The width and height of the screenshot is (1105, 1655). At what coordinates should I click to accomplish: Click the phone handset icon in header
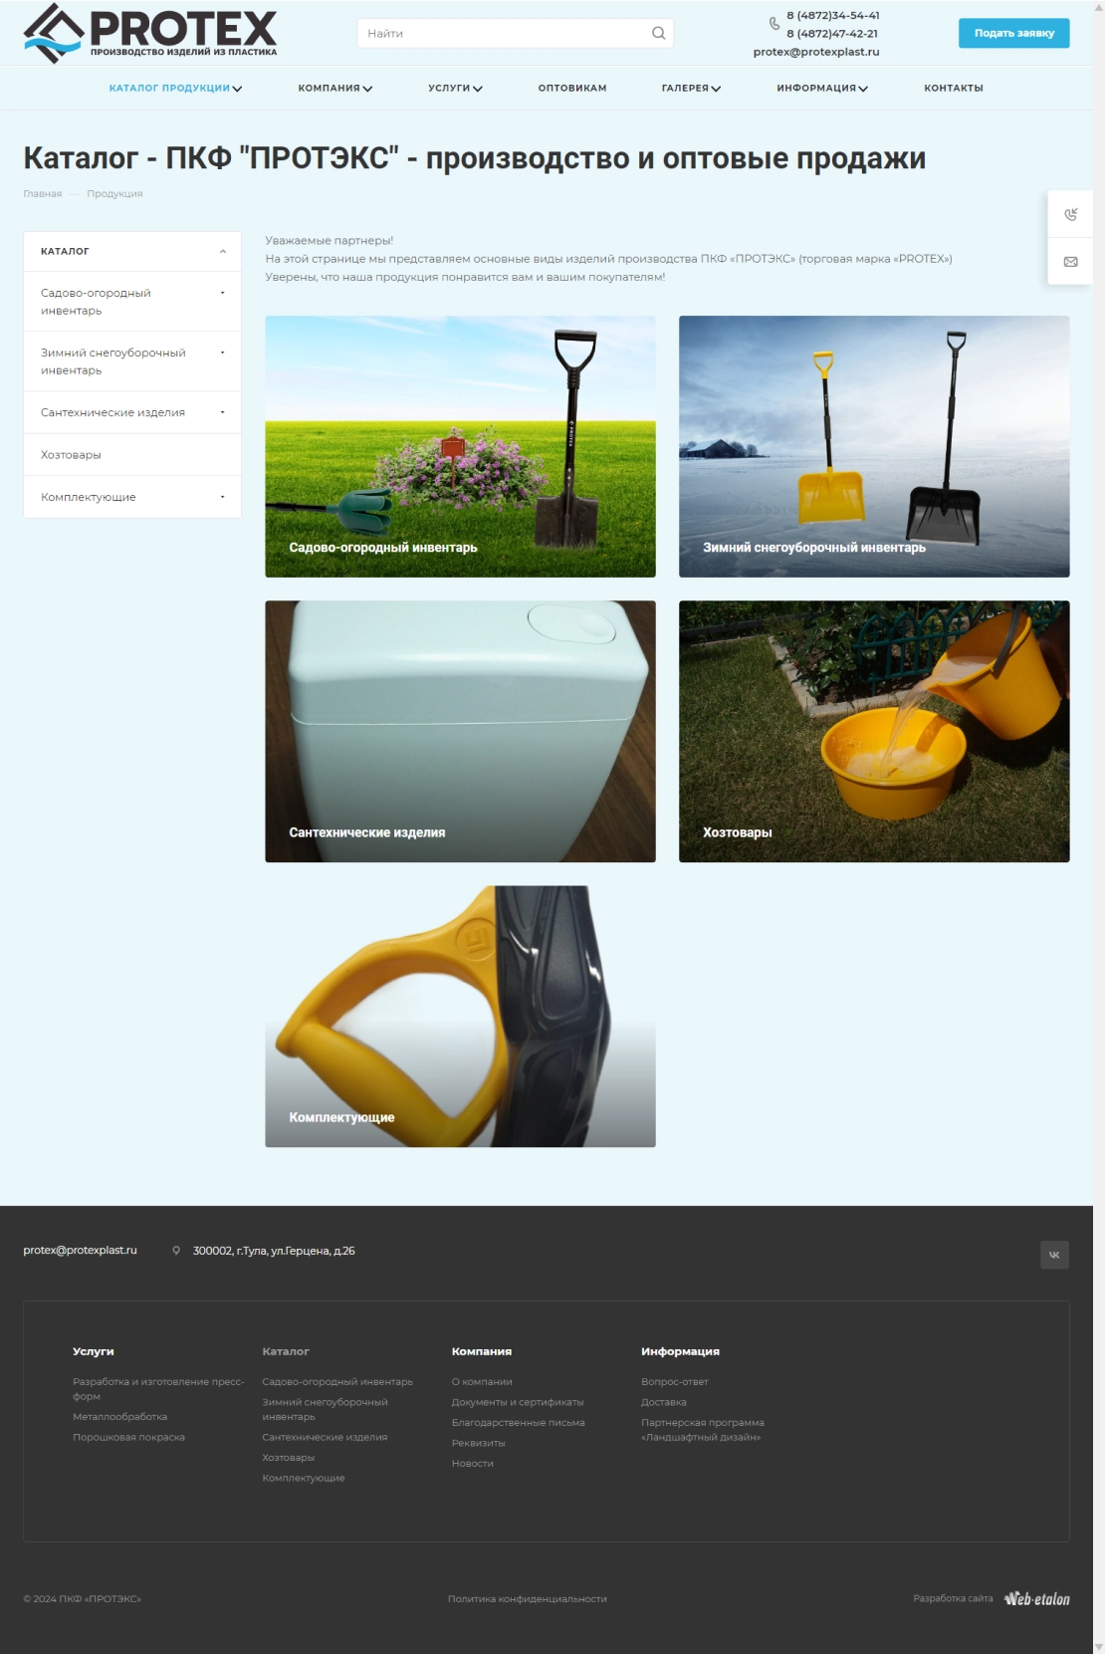click(x=774, y=23)
